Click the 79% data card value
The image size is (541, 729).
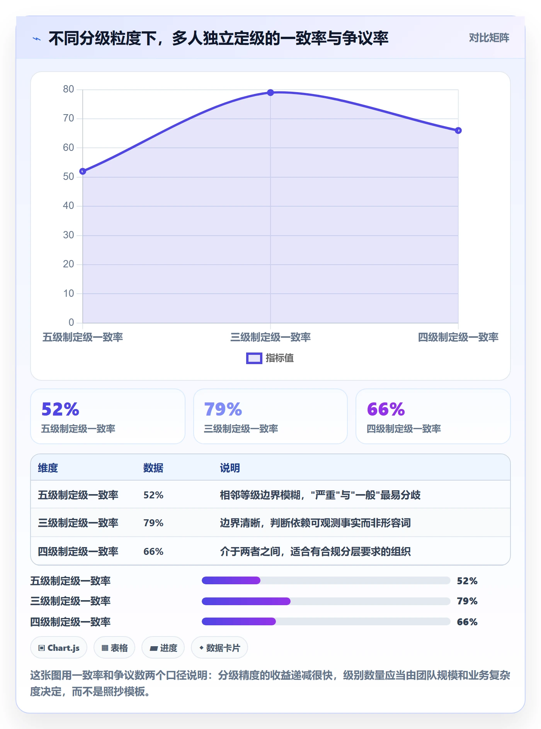tap(223, 409)
